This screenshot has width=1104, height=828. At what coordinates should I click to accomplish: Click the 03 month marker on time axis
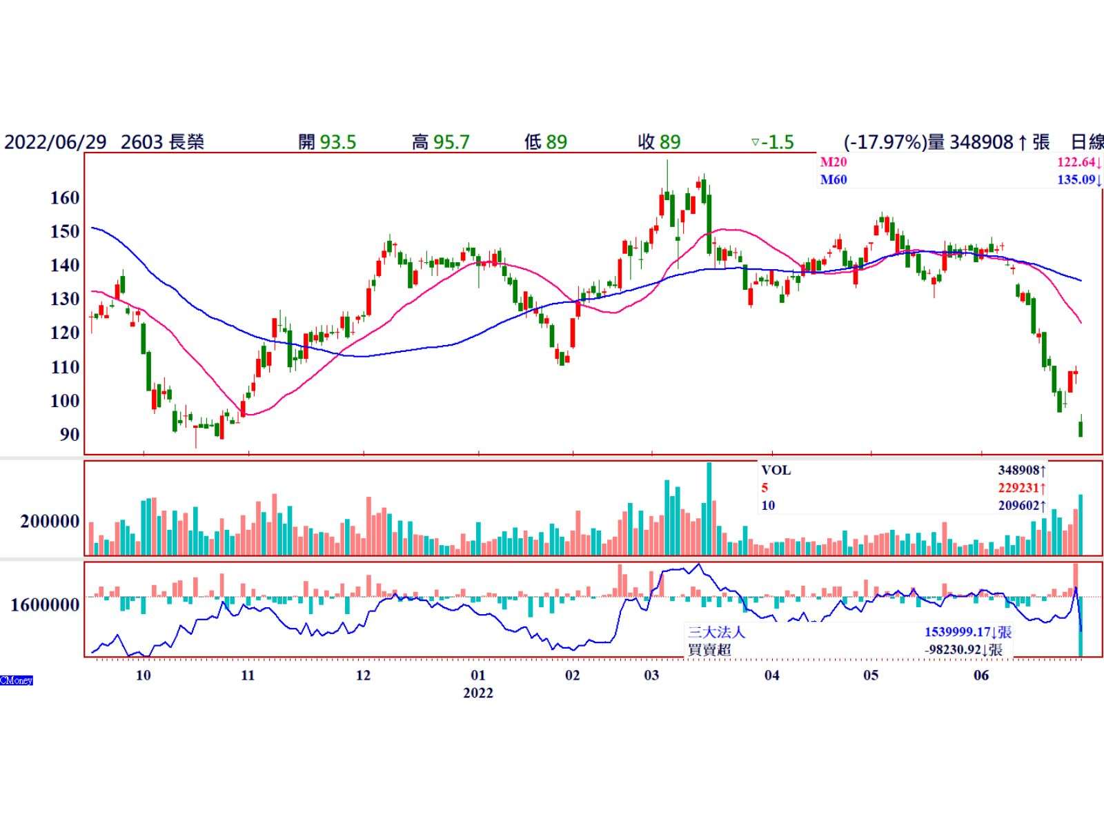tap(651, 676)
